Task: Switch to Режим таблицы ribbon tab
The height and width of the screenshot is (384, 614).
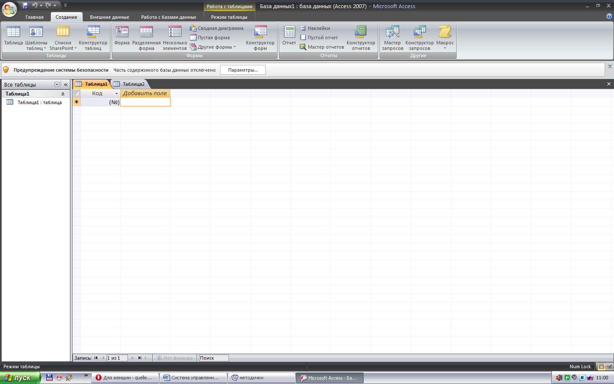Action: pyautogui.click(x=229, y=17)
